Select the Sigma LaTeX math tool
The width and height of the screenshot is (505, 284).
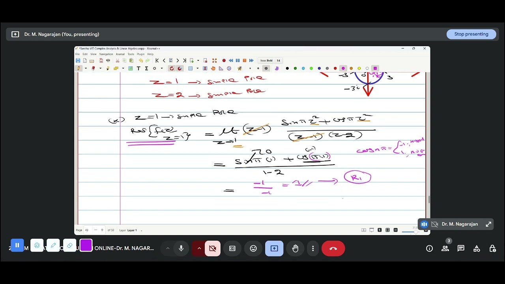[x=146, y=68]
